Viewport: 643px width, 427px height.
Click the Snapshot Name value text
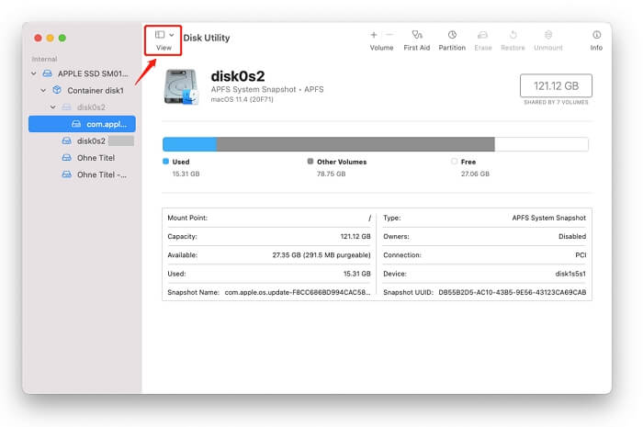pyautogui.click(x=298, y=292)
